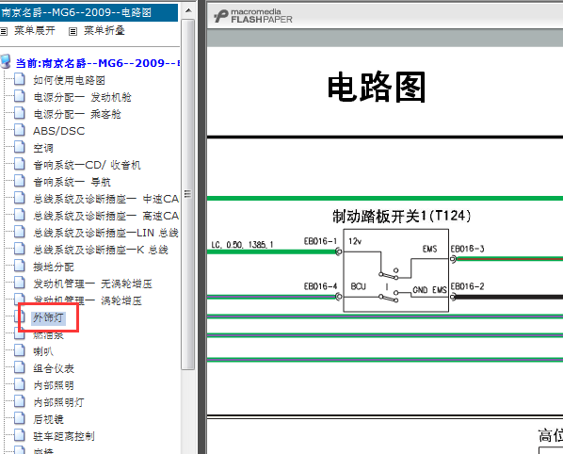Screen dimensions: 563x454
Task: Click the page icon beside 后视镜
Action: [x=20, y=418]
